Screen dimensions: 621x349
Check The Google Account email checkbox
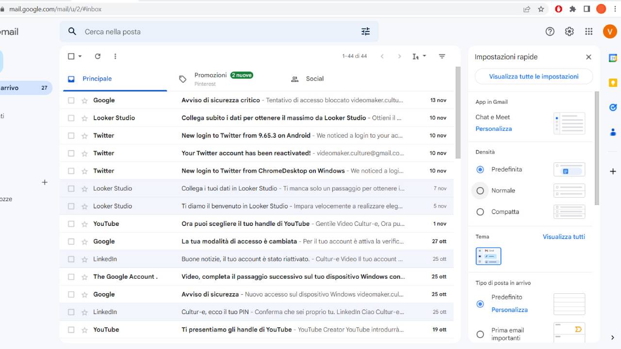click(x=71, y=277)
